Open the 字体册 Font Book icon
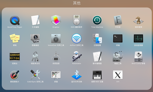153x92 pixels. click(118, 20)
